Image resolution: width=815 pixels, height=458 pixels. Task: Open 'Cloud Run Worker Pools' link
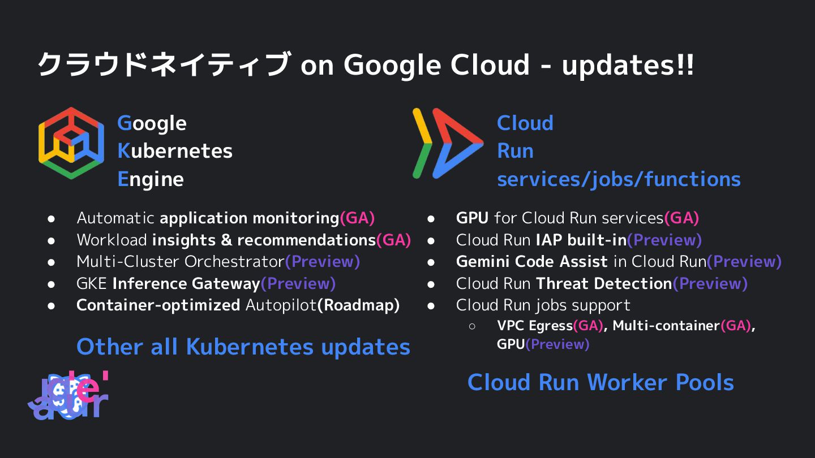(600, 383)
